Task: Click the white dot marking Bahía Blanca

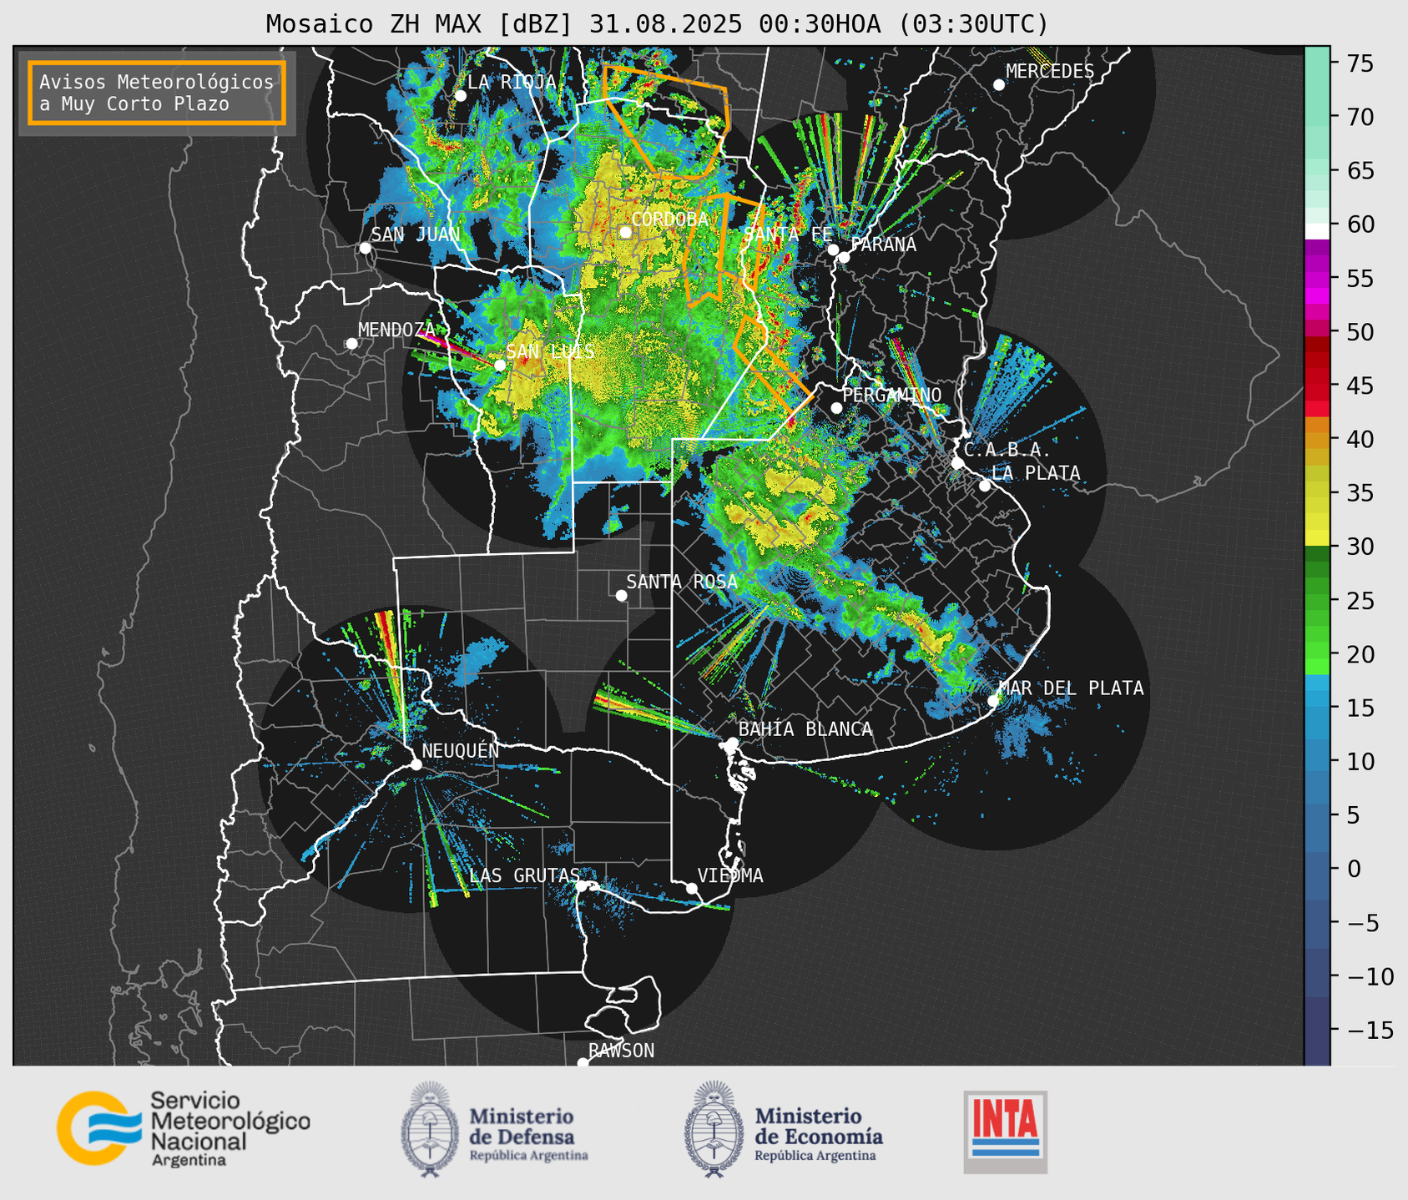Action: (732, 743)
